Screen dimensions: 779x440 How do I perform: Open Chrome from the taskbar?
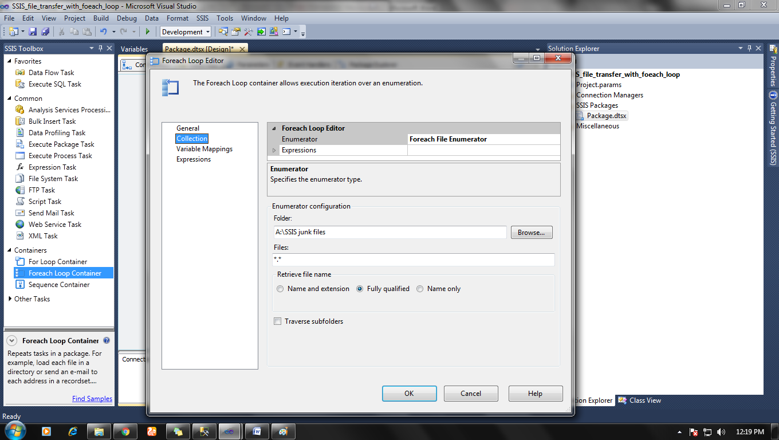coord(125,431)
